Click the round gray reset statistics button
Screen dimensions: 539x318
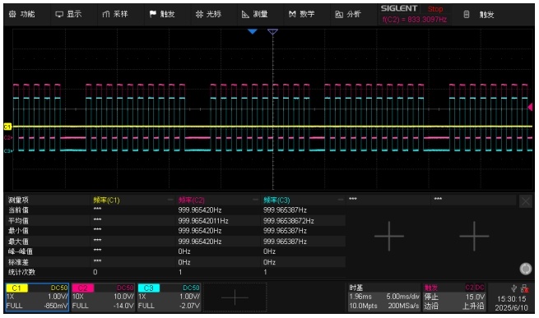click(525, 269)
